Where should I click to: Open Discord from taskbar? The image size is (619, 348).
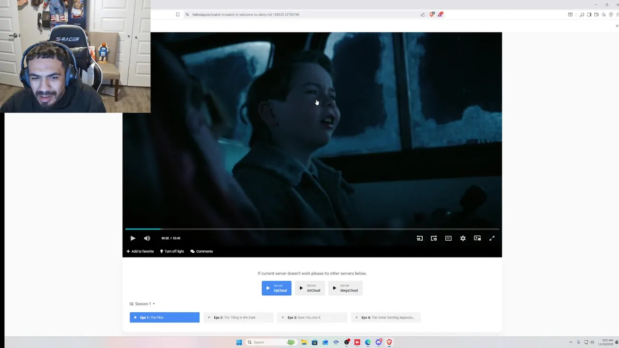(x=379, y=342)
